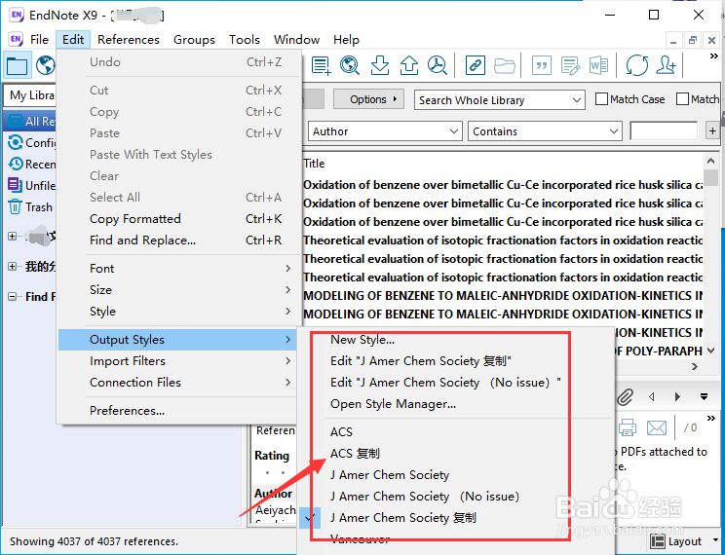Click the reference list vertical scrollbar thumb
Viewport: 725px width, 555px height.
pos(710,177)
